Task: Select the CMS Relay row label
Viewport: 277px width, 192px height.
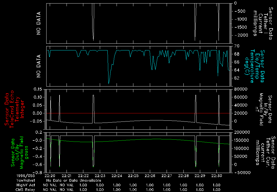Action: pos(26,190)
